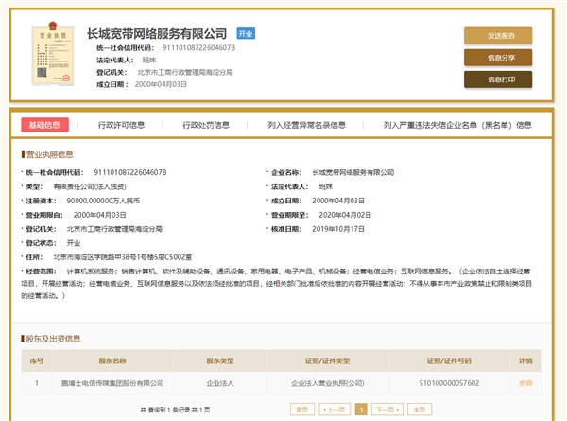
Task: Click the 查看 link in shareholder row
Action: 525,383
